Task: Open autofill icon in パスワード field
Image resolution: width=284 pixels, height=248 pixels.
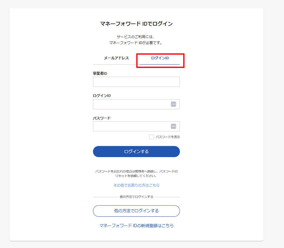Action: tap(174, 126)
